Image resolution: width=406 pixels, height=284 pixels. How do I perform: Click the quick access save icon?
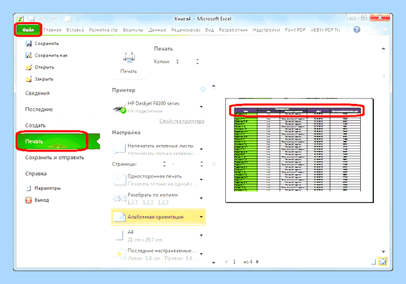pyautogui.click(x=31, y=19)
